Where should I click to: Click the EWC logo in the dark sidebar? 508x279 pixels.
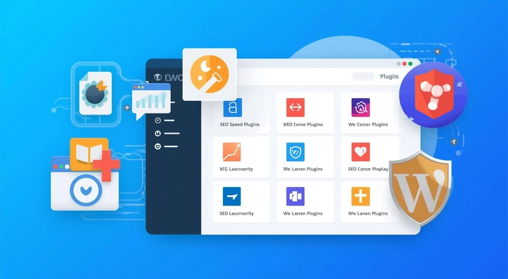coord(168,77)
